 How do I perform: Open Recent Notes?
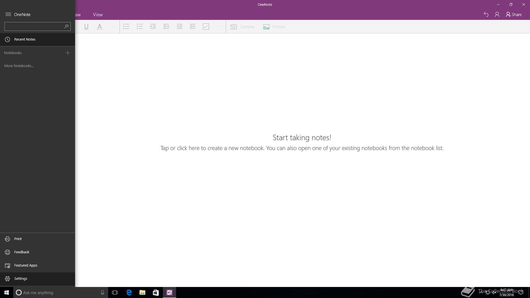click(x=38, y=39)
